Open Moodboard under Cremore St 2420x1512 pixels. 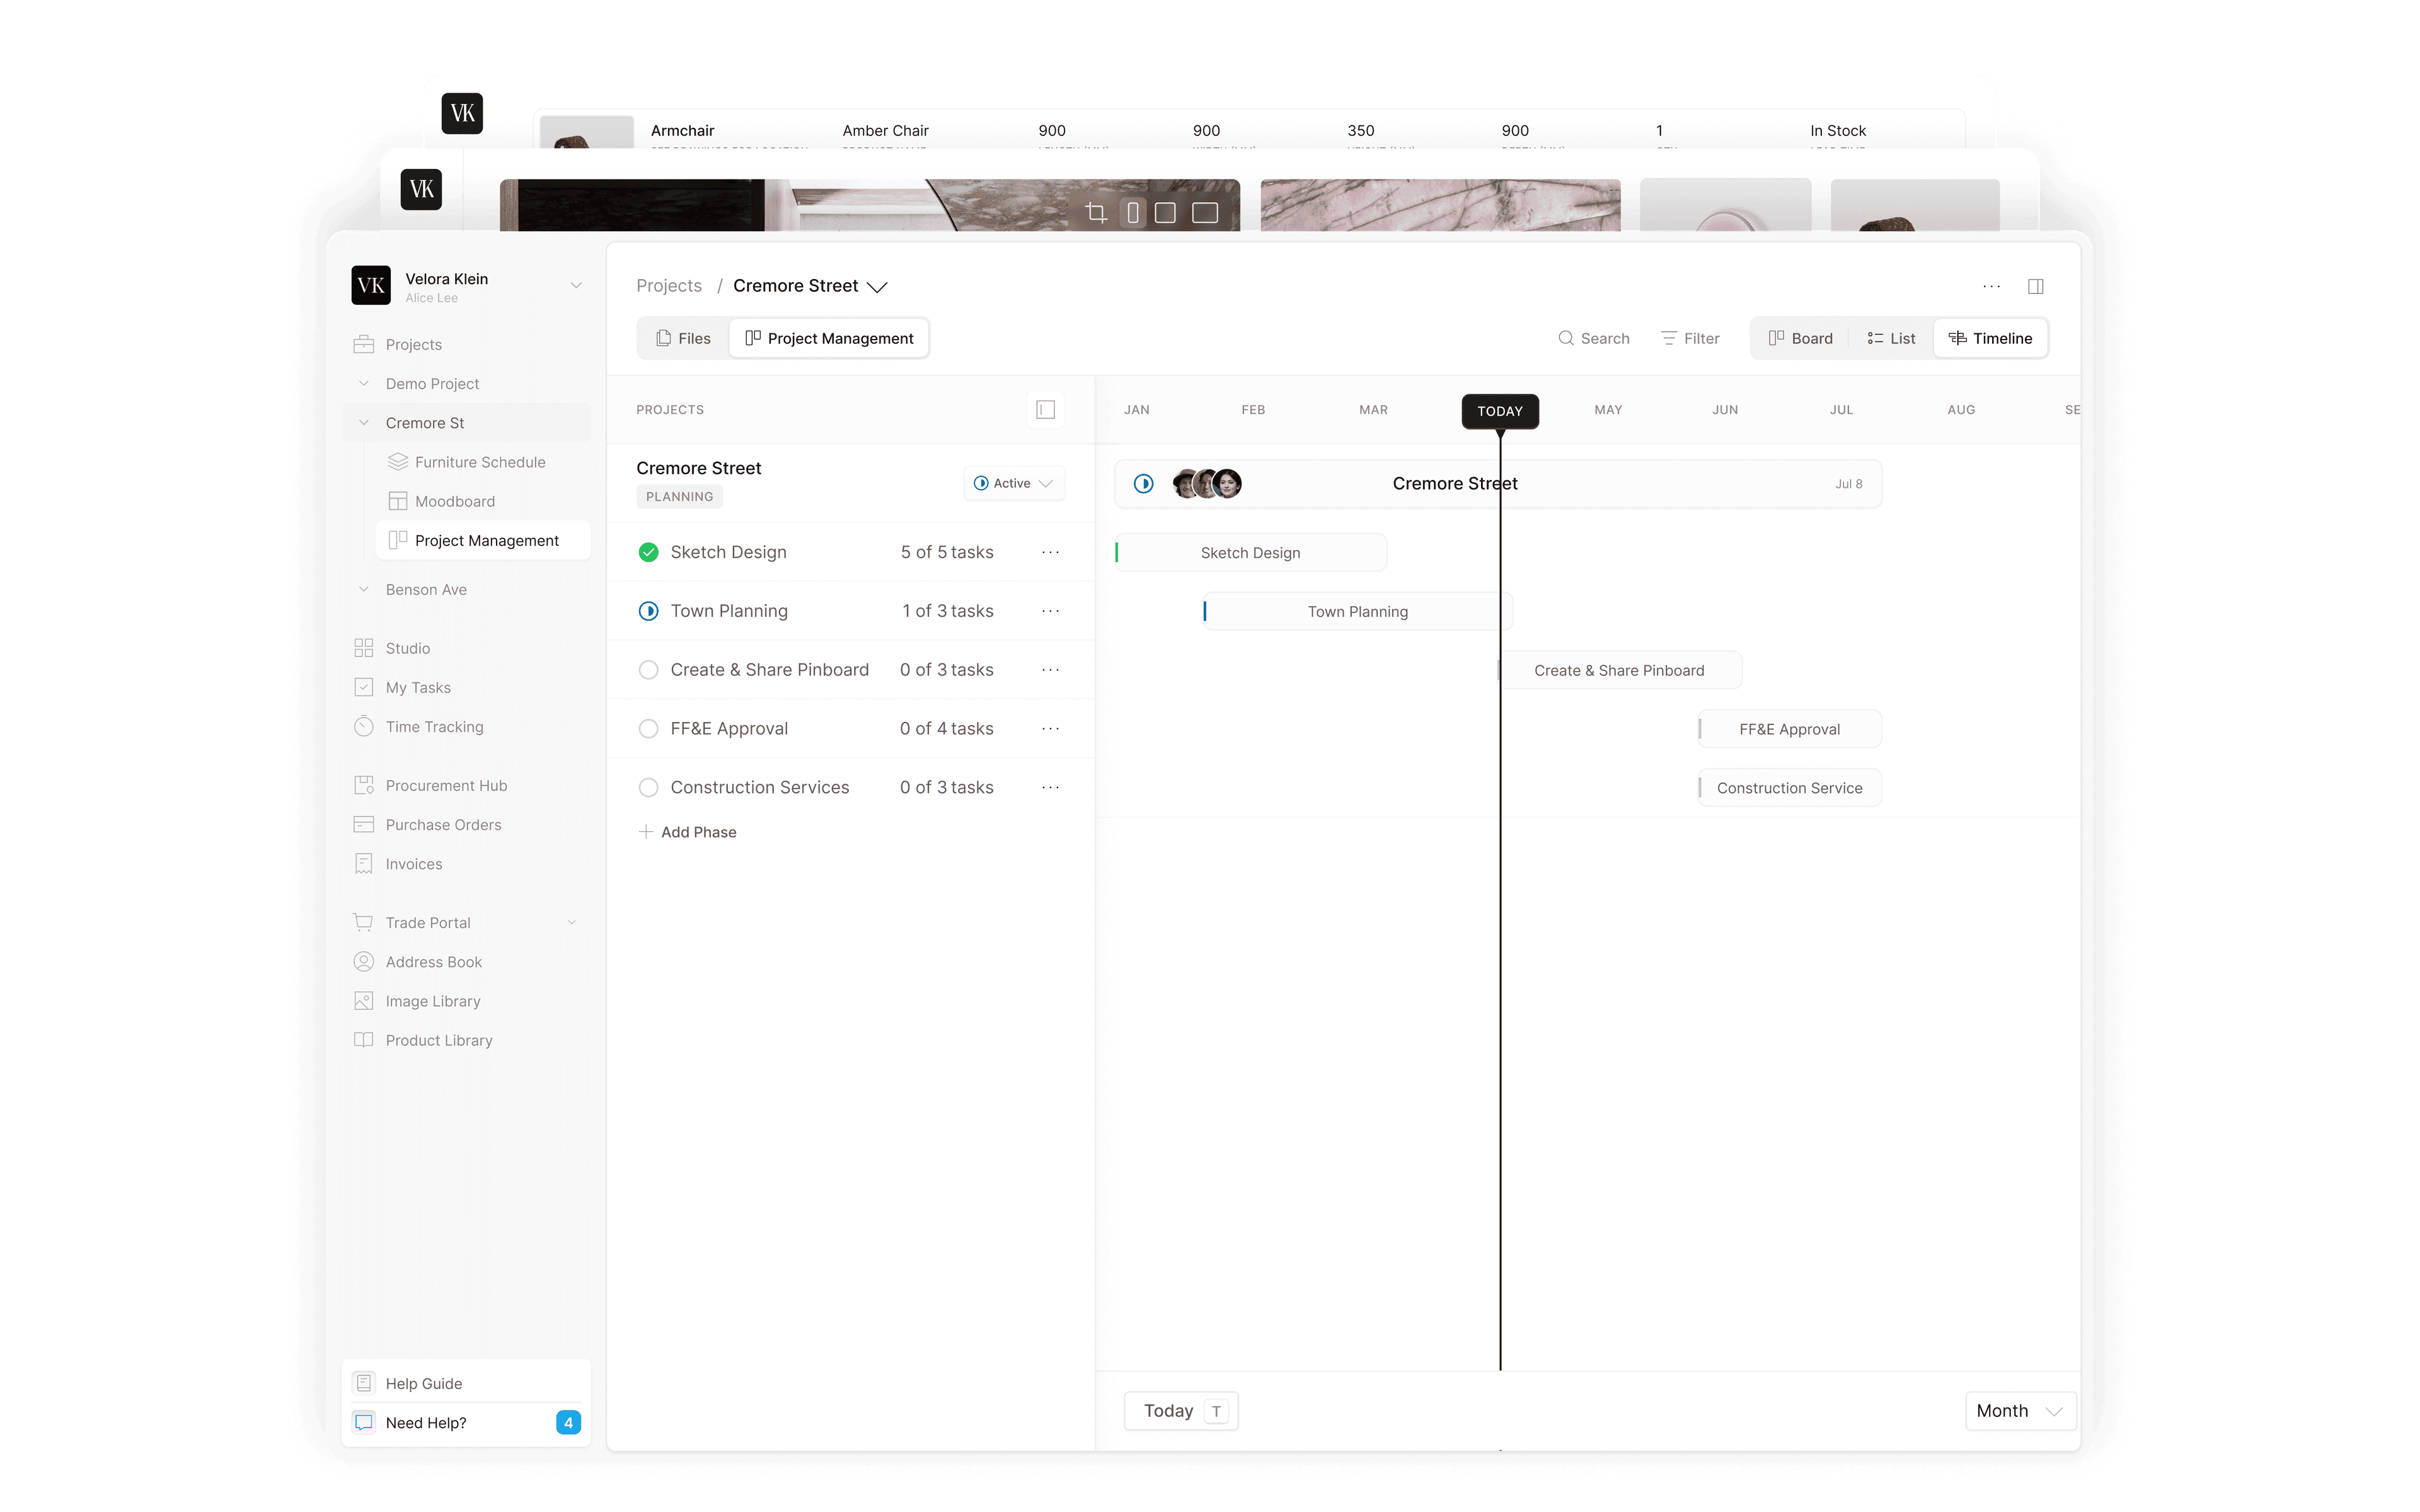tap(442, 501)
